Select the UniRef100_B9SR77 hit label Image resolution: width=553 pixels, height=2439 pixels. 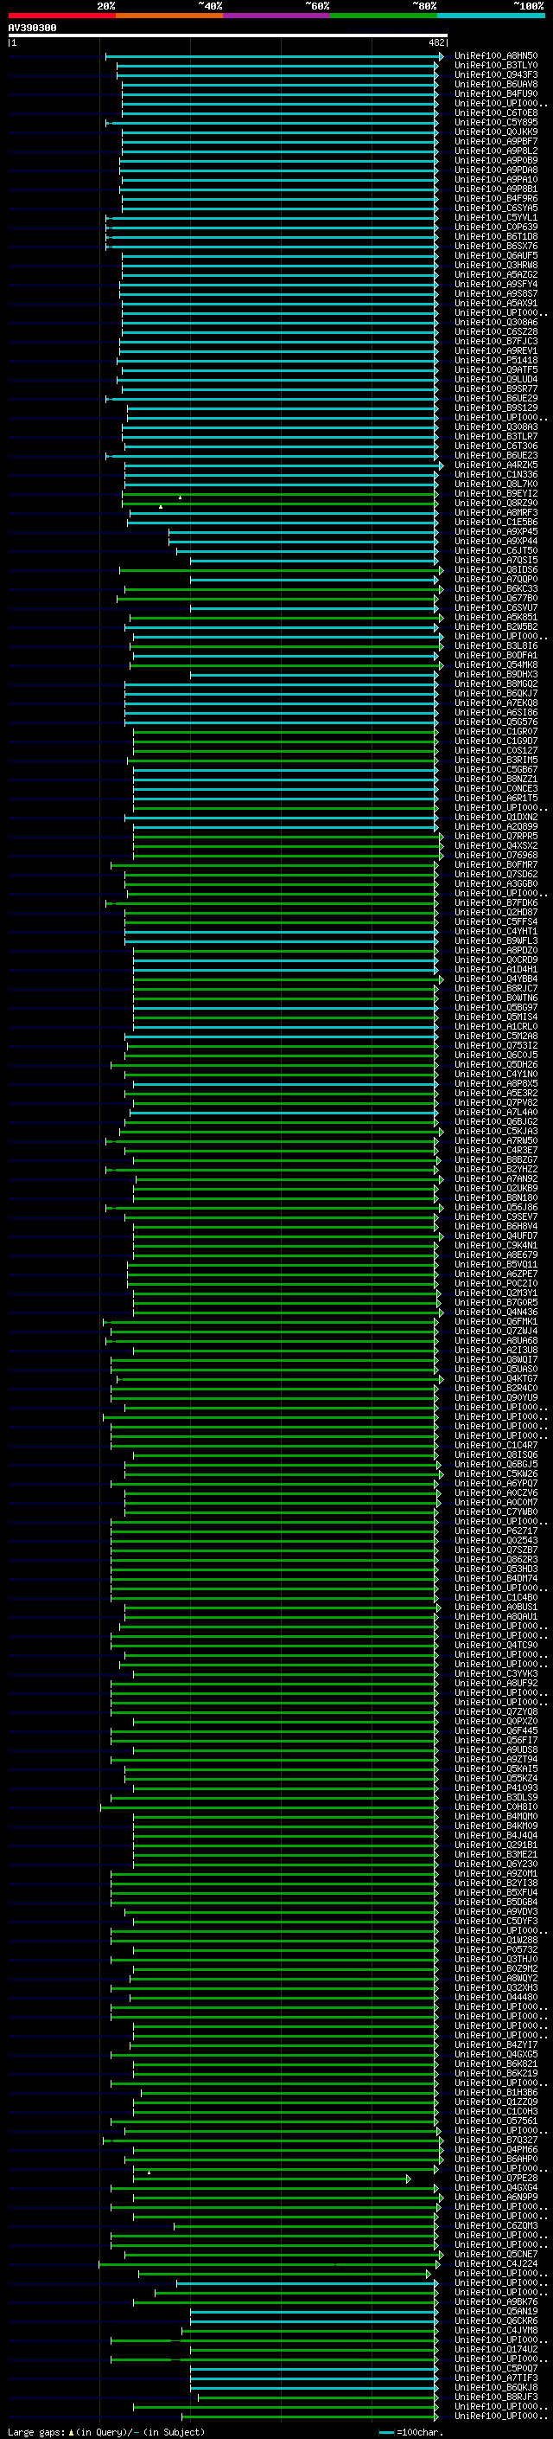(x=496, y=389)
